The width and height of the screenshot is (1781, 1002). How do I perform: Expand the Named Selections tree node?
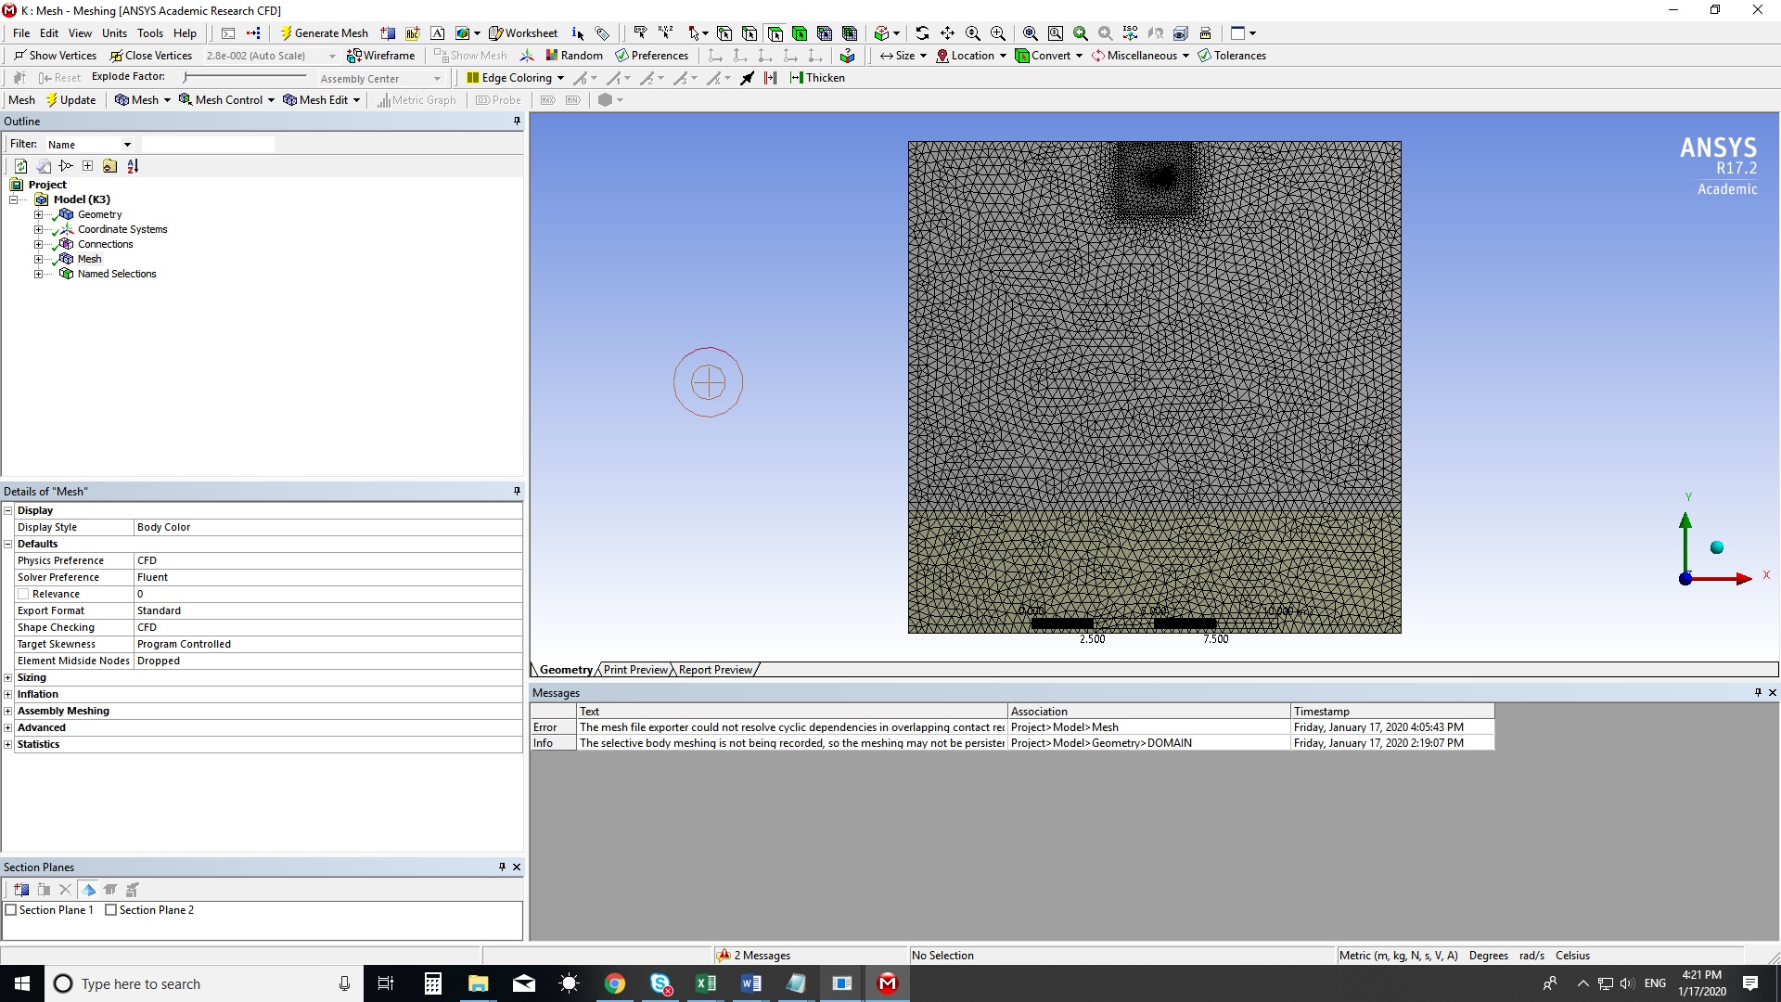(x=38, y=274)
